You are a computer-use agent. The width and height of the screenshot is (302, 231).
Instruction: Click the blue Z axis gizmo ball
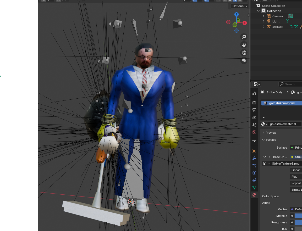point(237,14)
